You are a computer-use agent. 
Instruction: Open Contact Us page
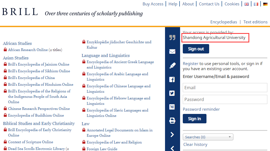click(x=209, y=4)
